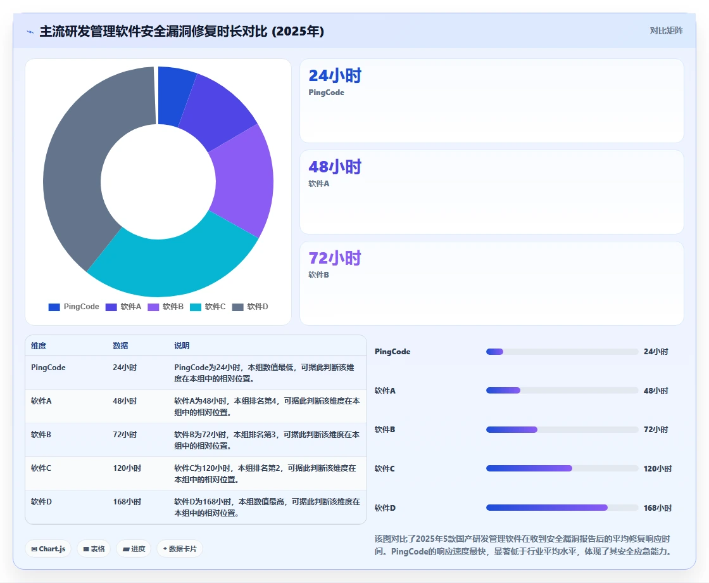This screenshot has width=709, height=583.
Task: Click the square icon in 表格 chip
Action: (x=86, y=549)
